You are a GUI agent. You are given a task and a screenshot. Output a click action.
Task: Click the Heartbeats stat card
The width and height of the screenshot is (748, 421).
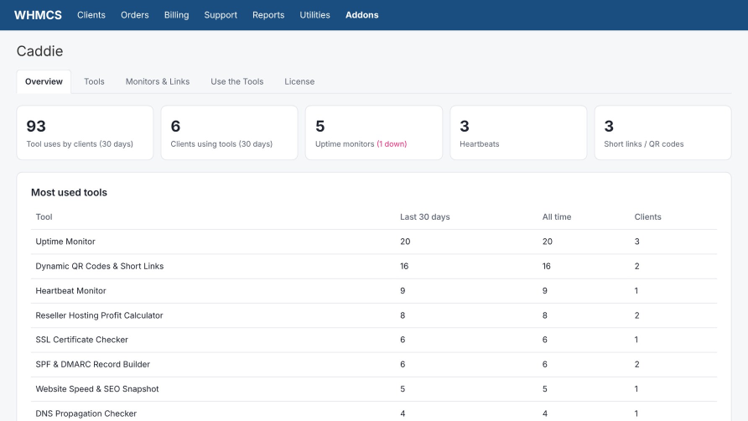518,133
